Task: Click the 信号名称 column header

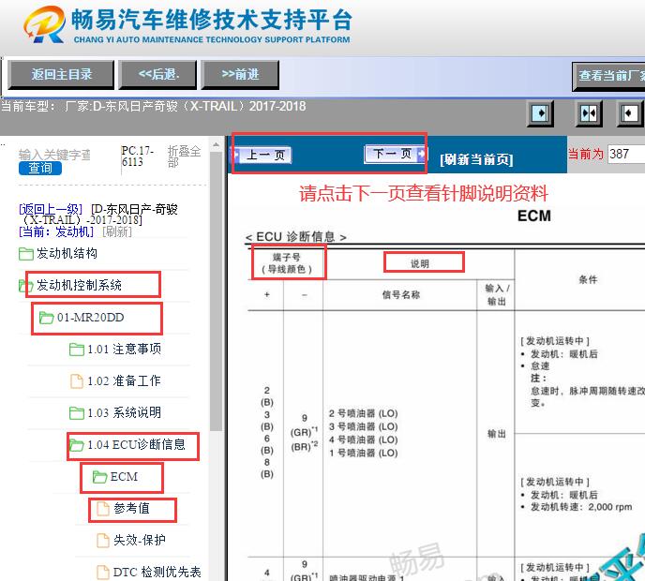Action: pos(400,294)
